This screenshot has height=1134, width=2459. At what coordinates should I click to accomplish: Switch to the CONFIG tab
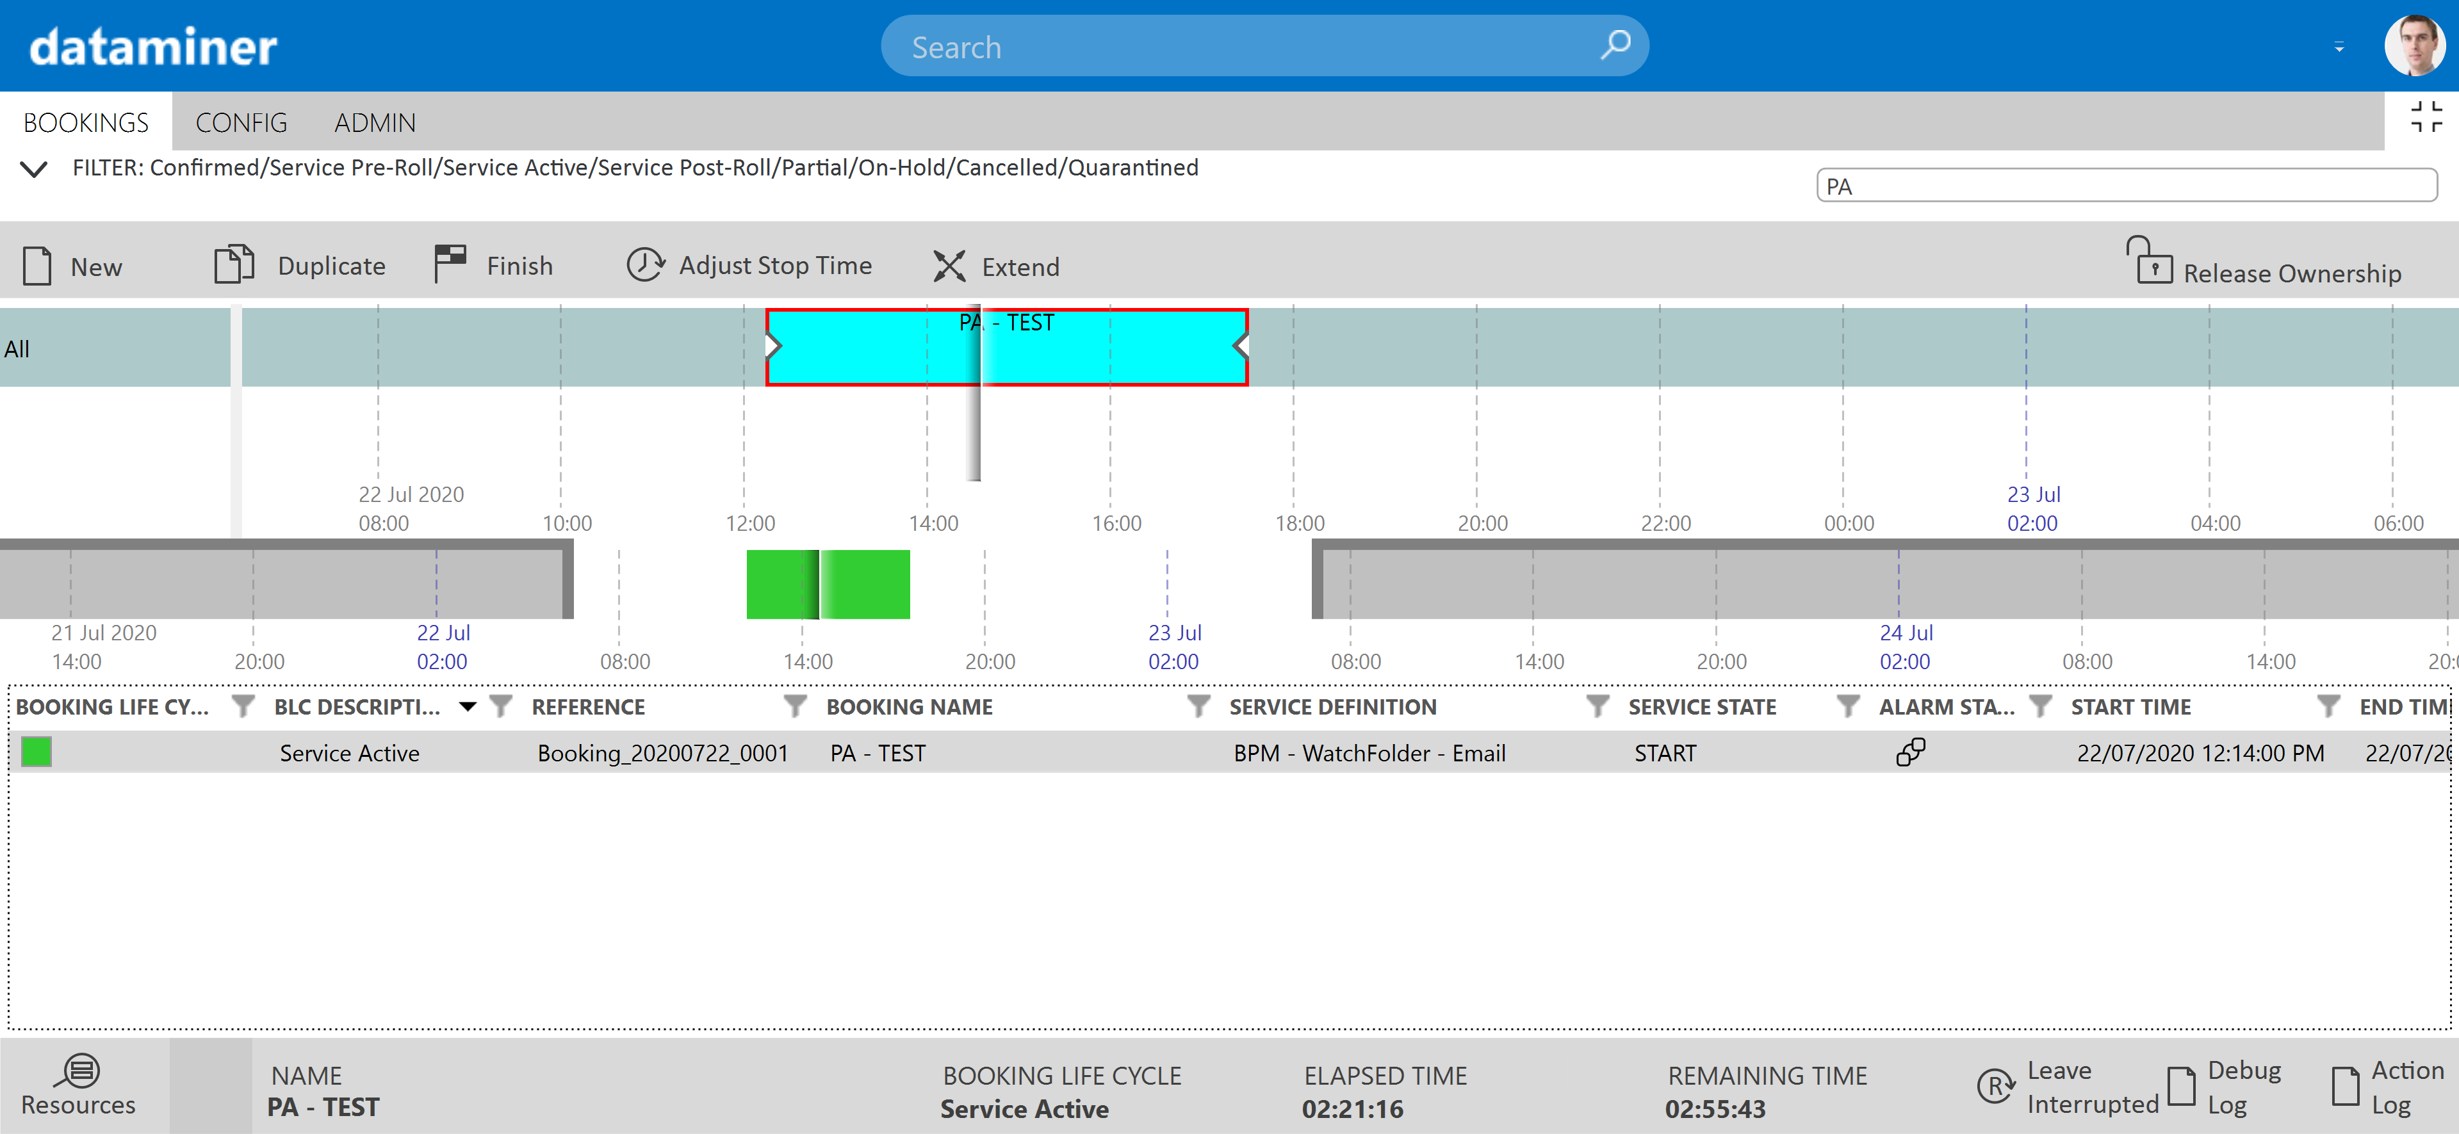point(241,121)
